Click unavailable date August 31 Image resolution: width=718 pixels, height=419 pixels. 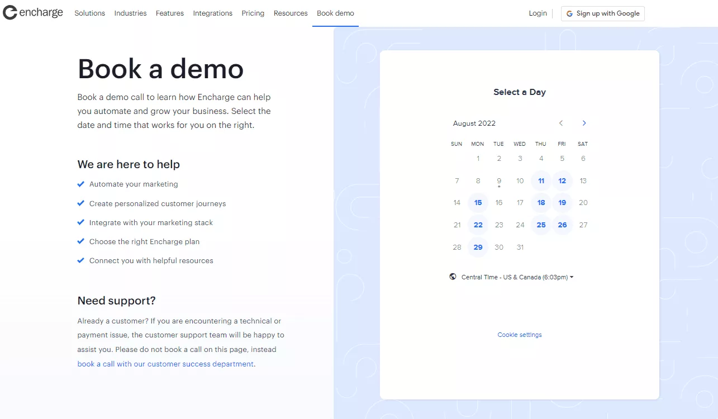520,247
